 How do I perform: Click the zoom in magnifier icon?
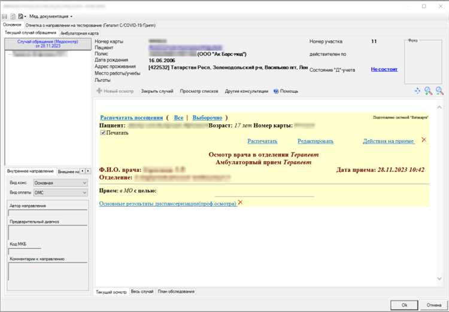pyautogui.click(x=429, y=91)
